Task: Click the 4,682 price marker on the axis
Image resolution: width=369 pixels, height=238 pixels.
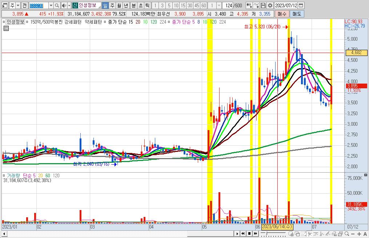Action: pyautogui.click(x=356, y=53)
